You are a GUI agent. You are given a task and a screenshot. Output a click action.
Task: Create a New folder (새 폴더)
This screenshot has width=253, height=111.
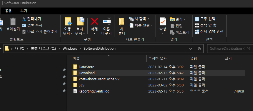click(x=122, y=26)
